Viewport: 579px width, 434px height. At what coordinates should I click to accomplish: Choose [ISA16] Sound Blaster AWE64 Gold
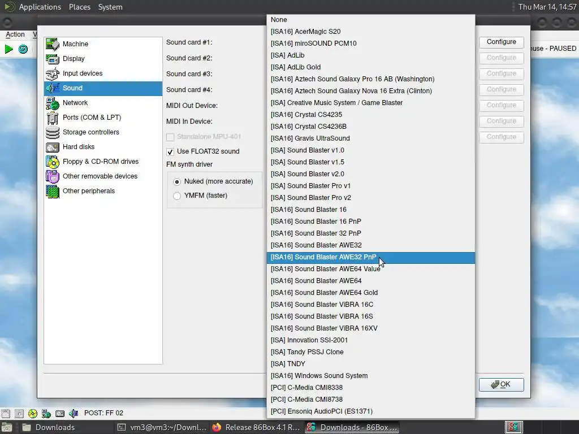(x=371, y=293)
